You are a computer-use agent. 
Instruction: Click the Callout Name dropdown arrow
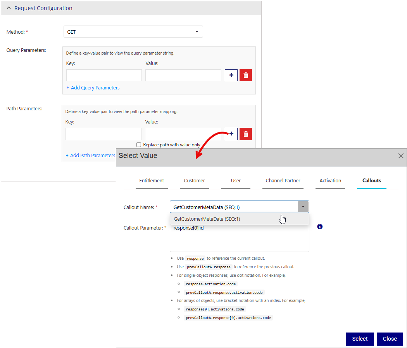pyautogui.click(x=303, y=207)
